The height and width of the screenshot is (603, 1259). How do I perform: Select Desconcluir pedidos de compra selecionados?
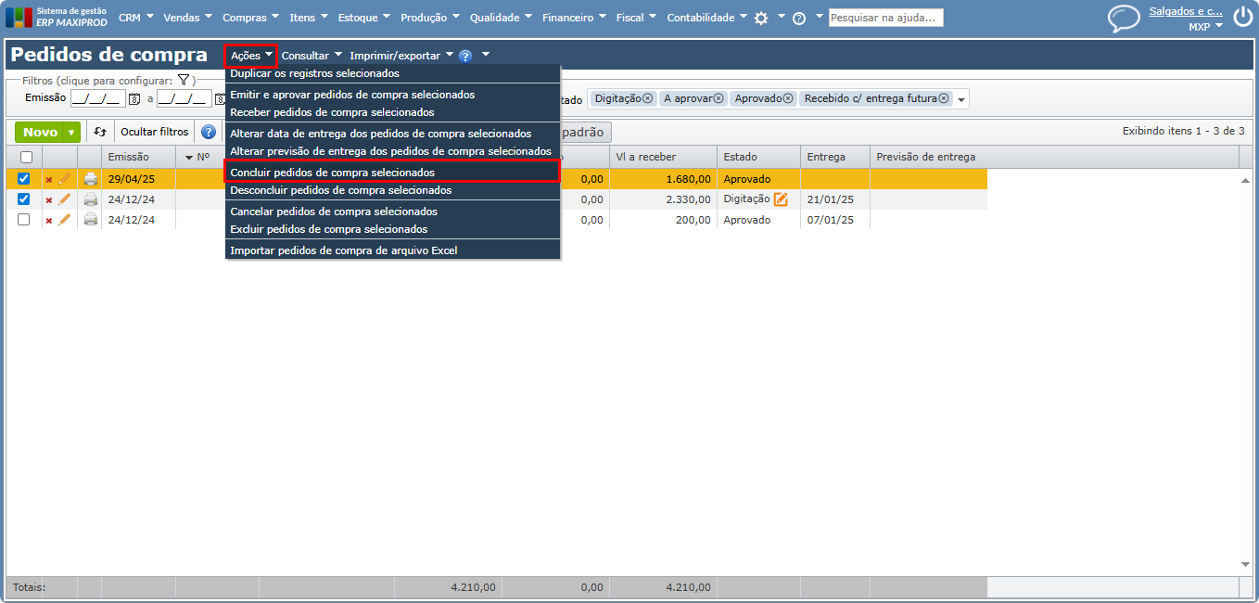pos(392,190)
